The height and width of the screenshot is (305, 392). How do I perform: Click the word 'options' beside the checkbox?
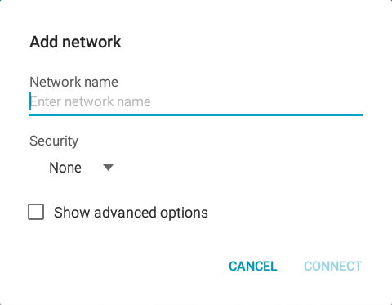pyautogui.click(x=184, y=213)
